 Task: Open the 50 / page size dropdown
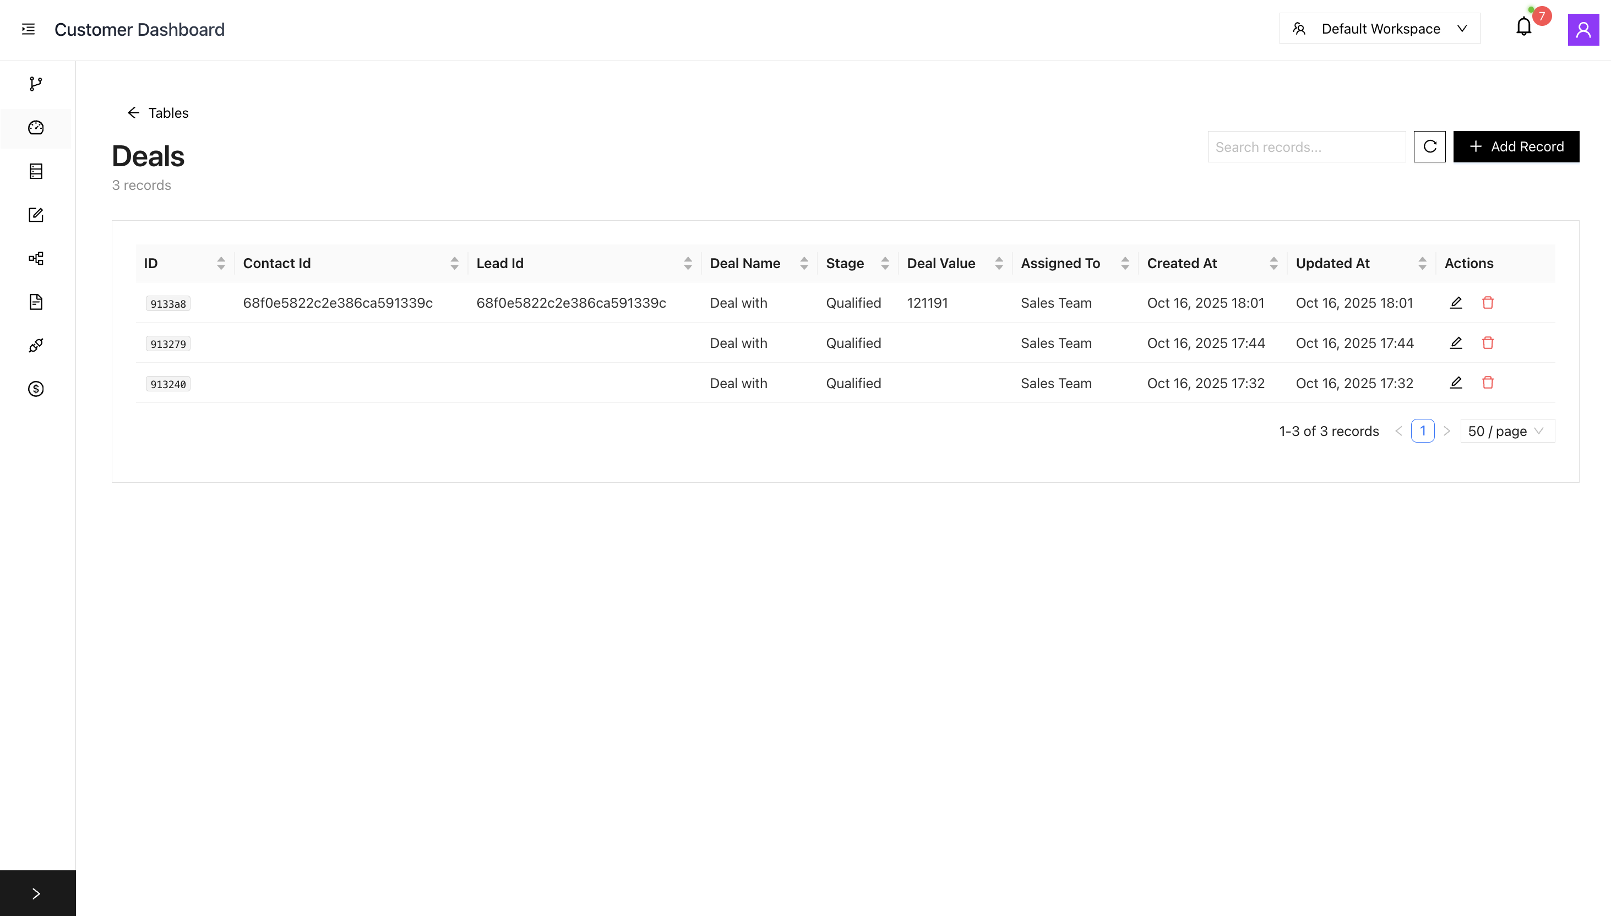1506,431
